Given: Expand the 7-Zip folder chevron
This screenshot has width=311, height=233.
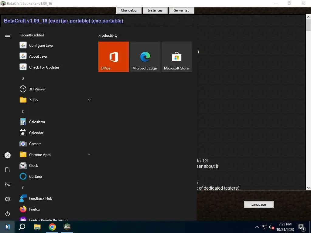Looking at the screenshot, I should [89, 100].
